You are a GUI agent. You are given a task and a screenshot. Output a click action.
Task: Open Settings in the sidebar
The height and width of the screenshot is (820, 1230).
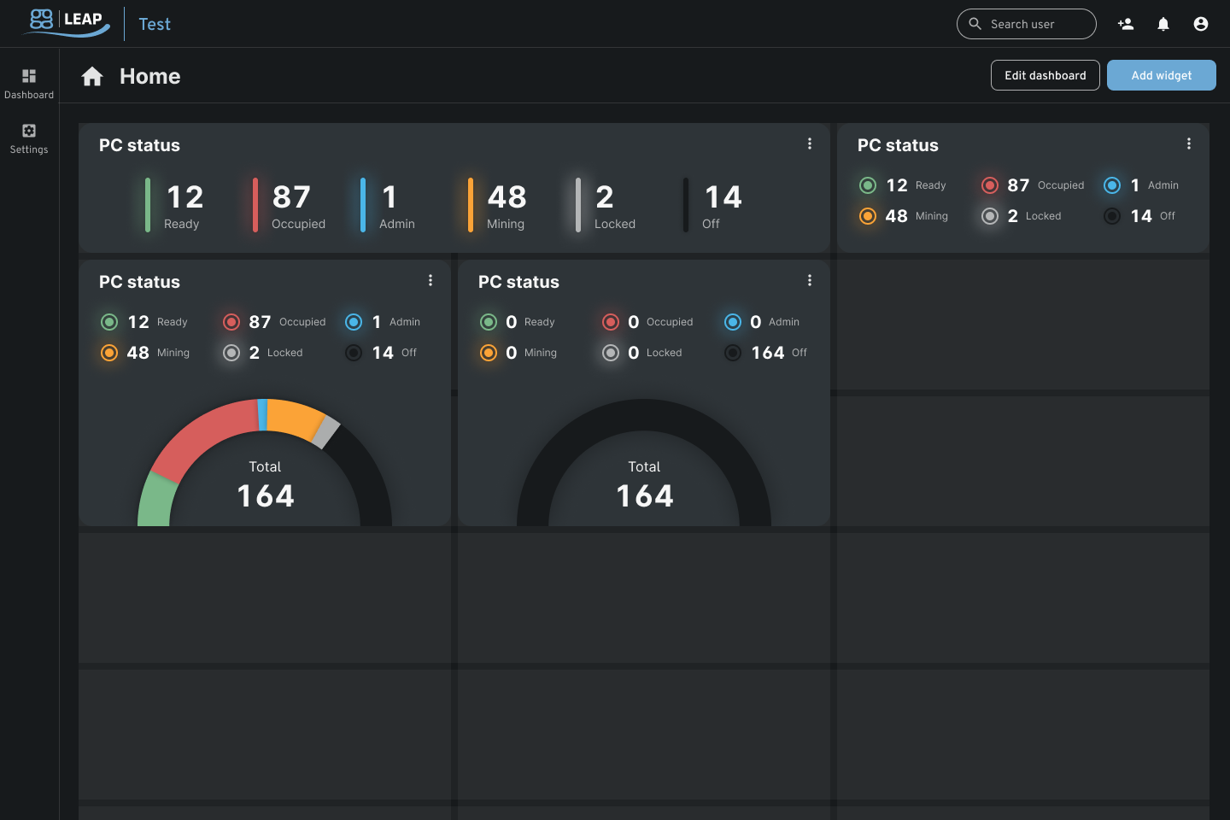(29, 138)
